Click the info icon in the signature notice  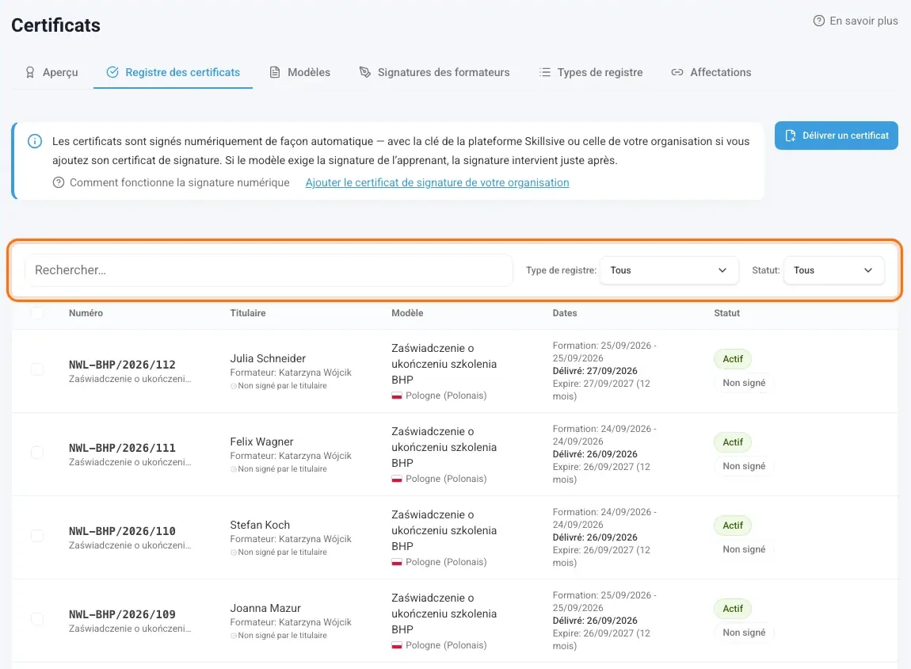point(35,141)
